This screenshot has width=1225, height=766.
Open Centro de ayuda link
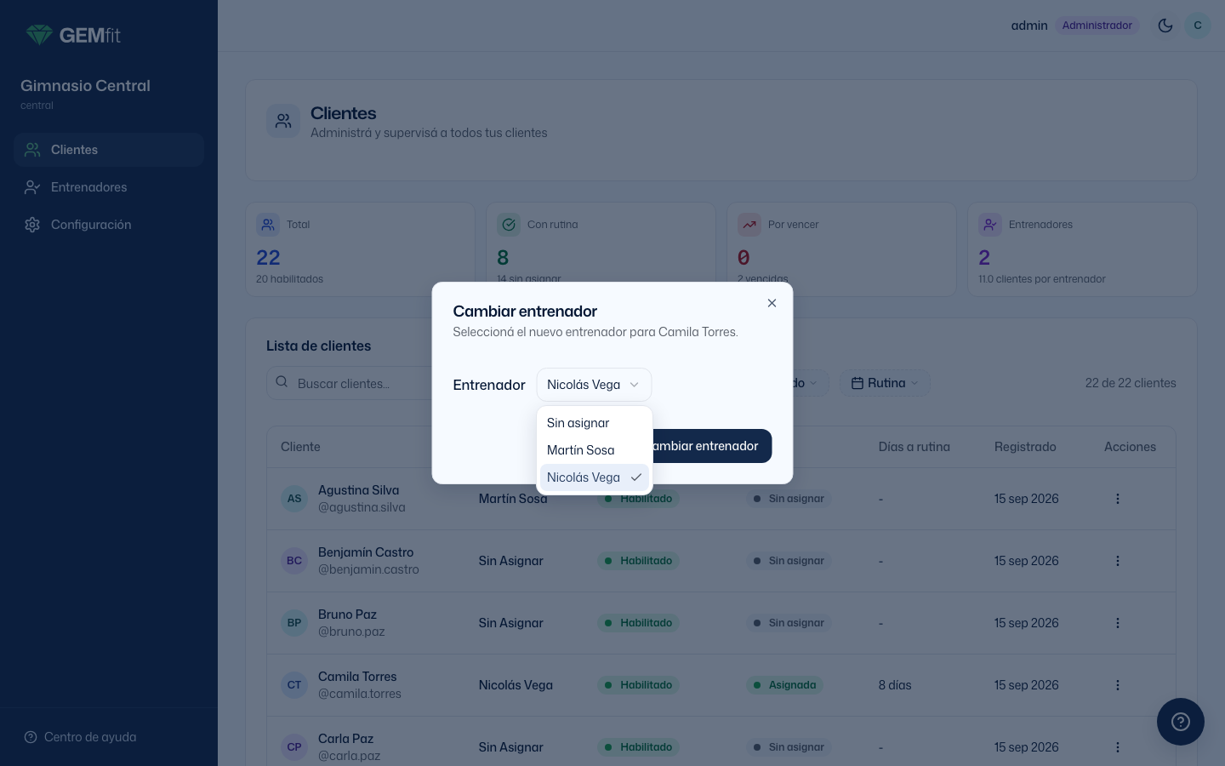pos(80,737)
